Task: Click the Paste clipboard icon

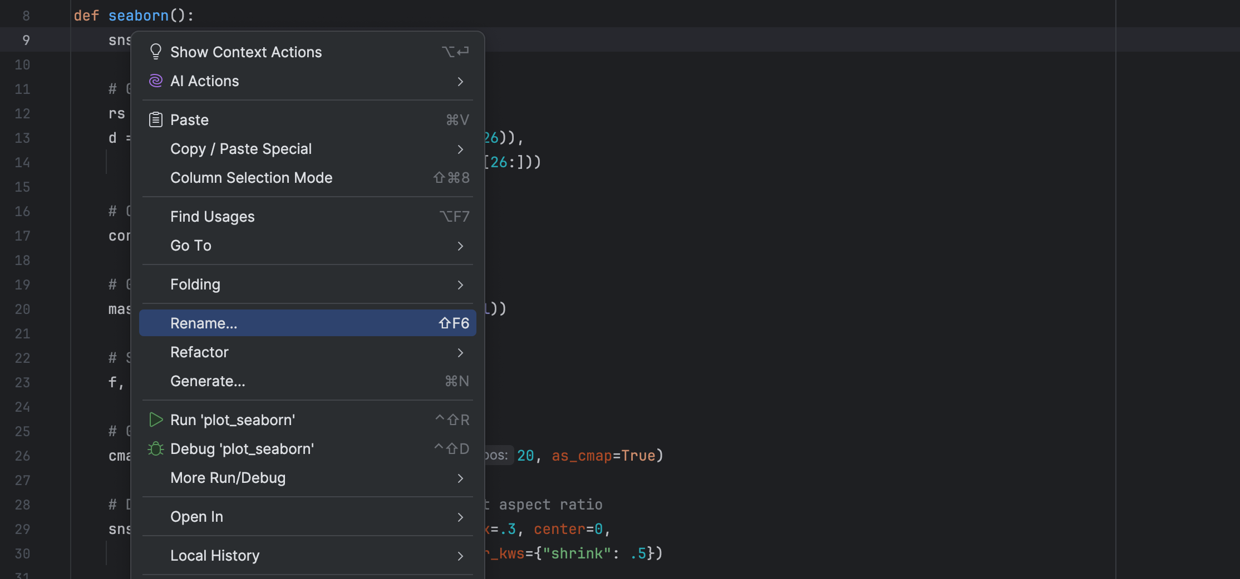Action: tap(156, 120)
